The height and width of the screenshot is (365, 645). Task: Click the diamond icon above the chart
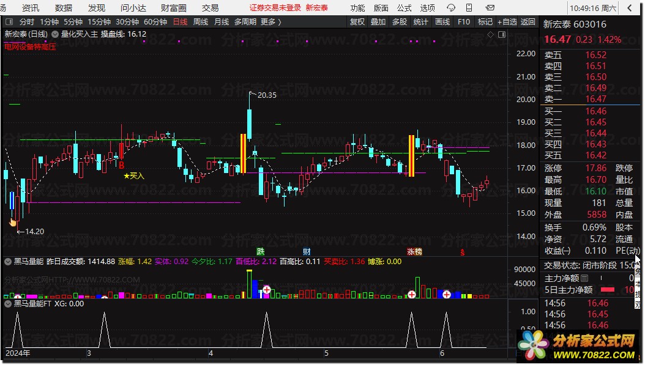[x=491, y=34]
